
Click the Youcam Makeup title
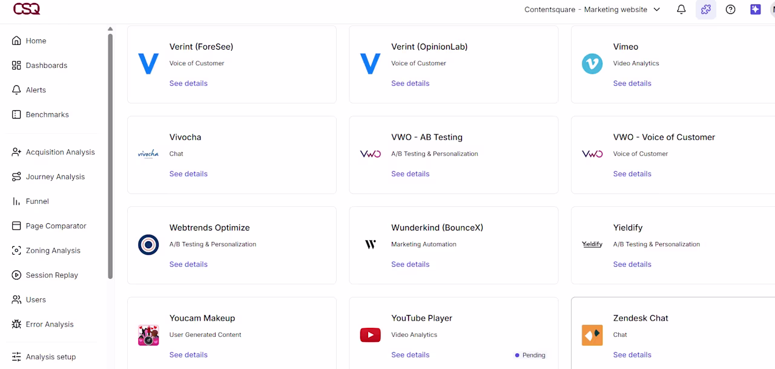click(202, 318)
